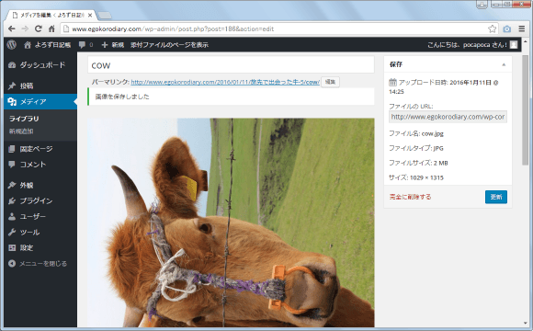Open the comments bubble icon in admin bar
Screen dimensions: 533x331
tap(82, 44)
